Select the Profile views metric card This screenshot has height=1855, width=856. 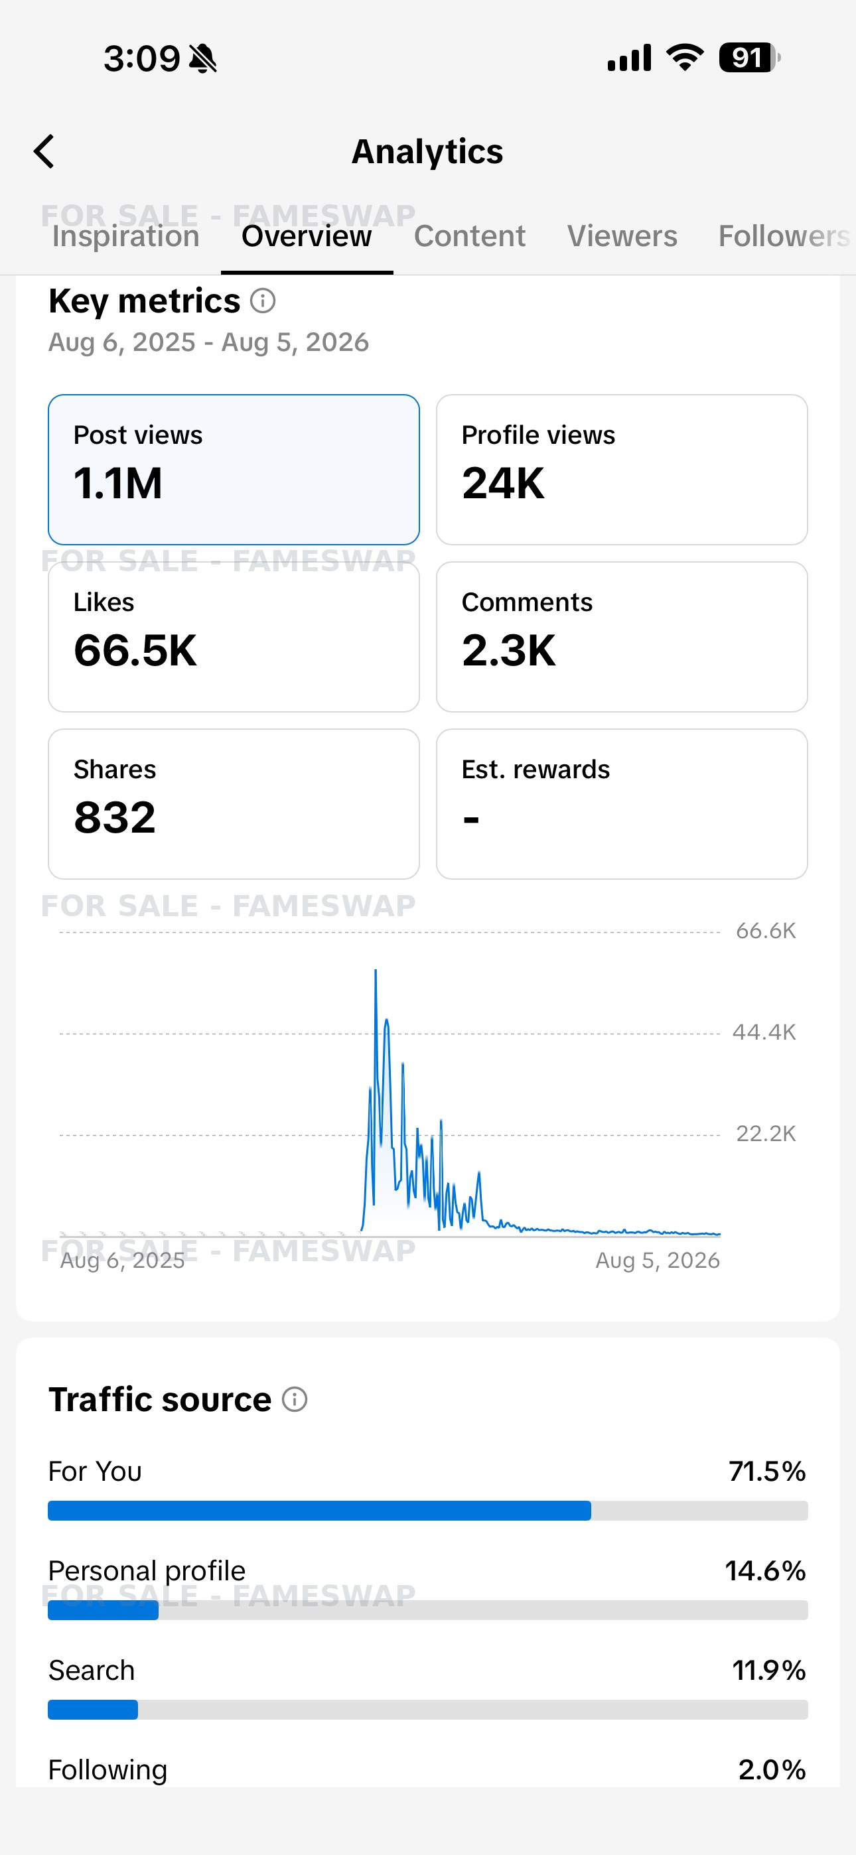(x=622, y=470)
